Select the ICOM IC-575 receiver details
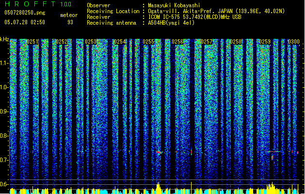 point(195,17)
